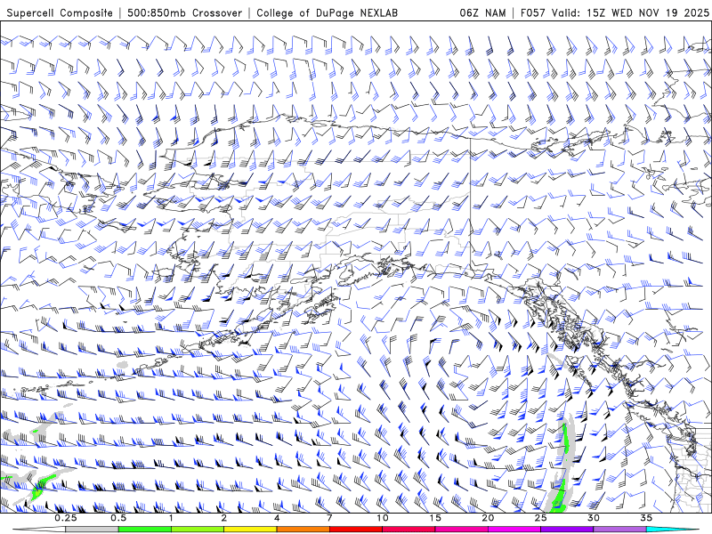
Task: Click the legend value "0.25"
Action: 66,518
